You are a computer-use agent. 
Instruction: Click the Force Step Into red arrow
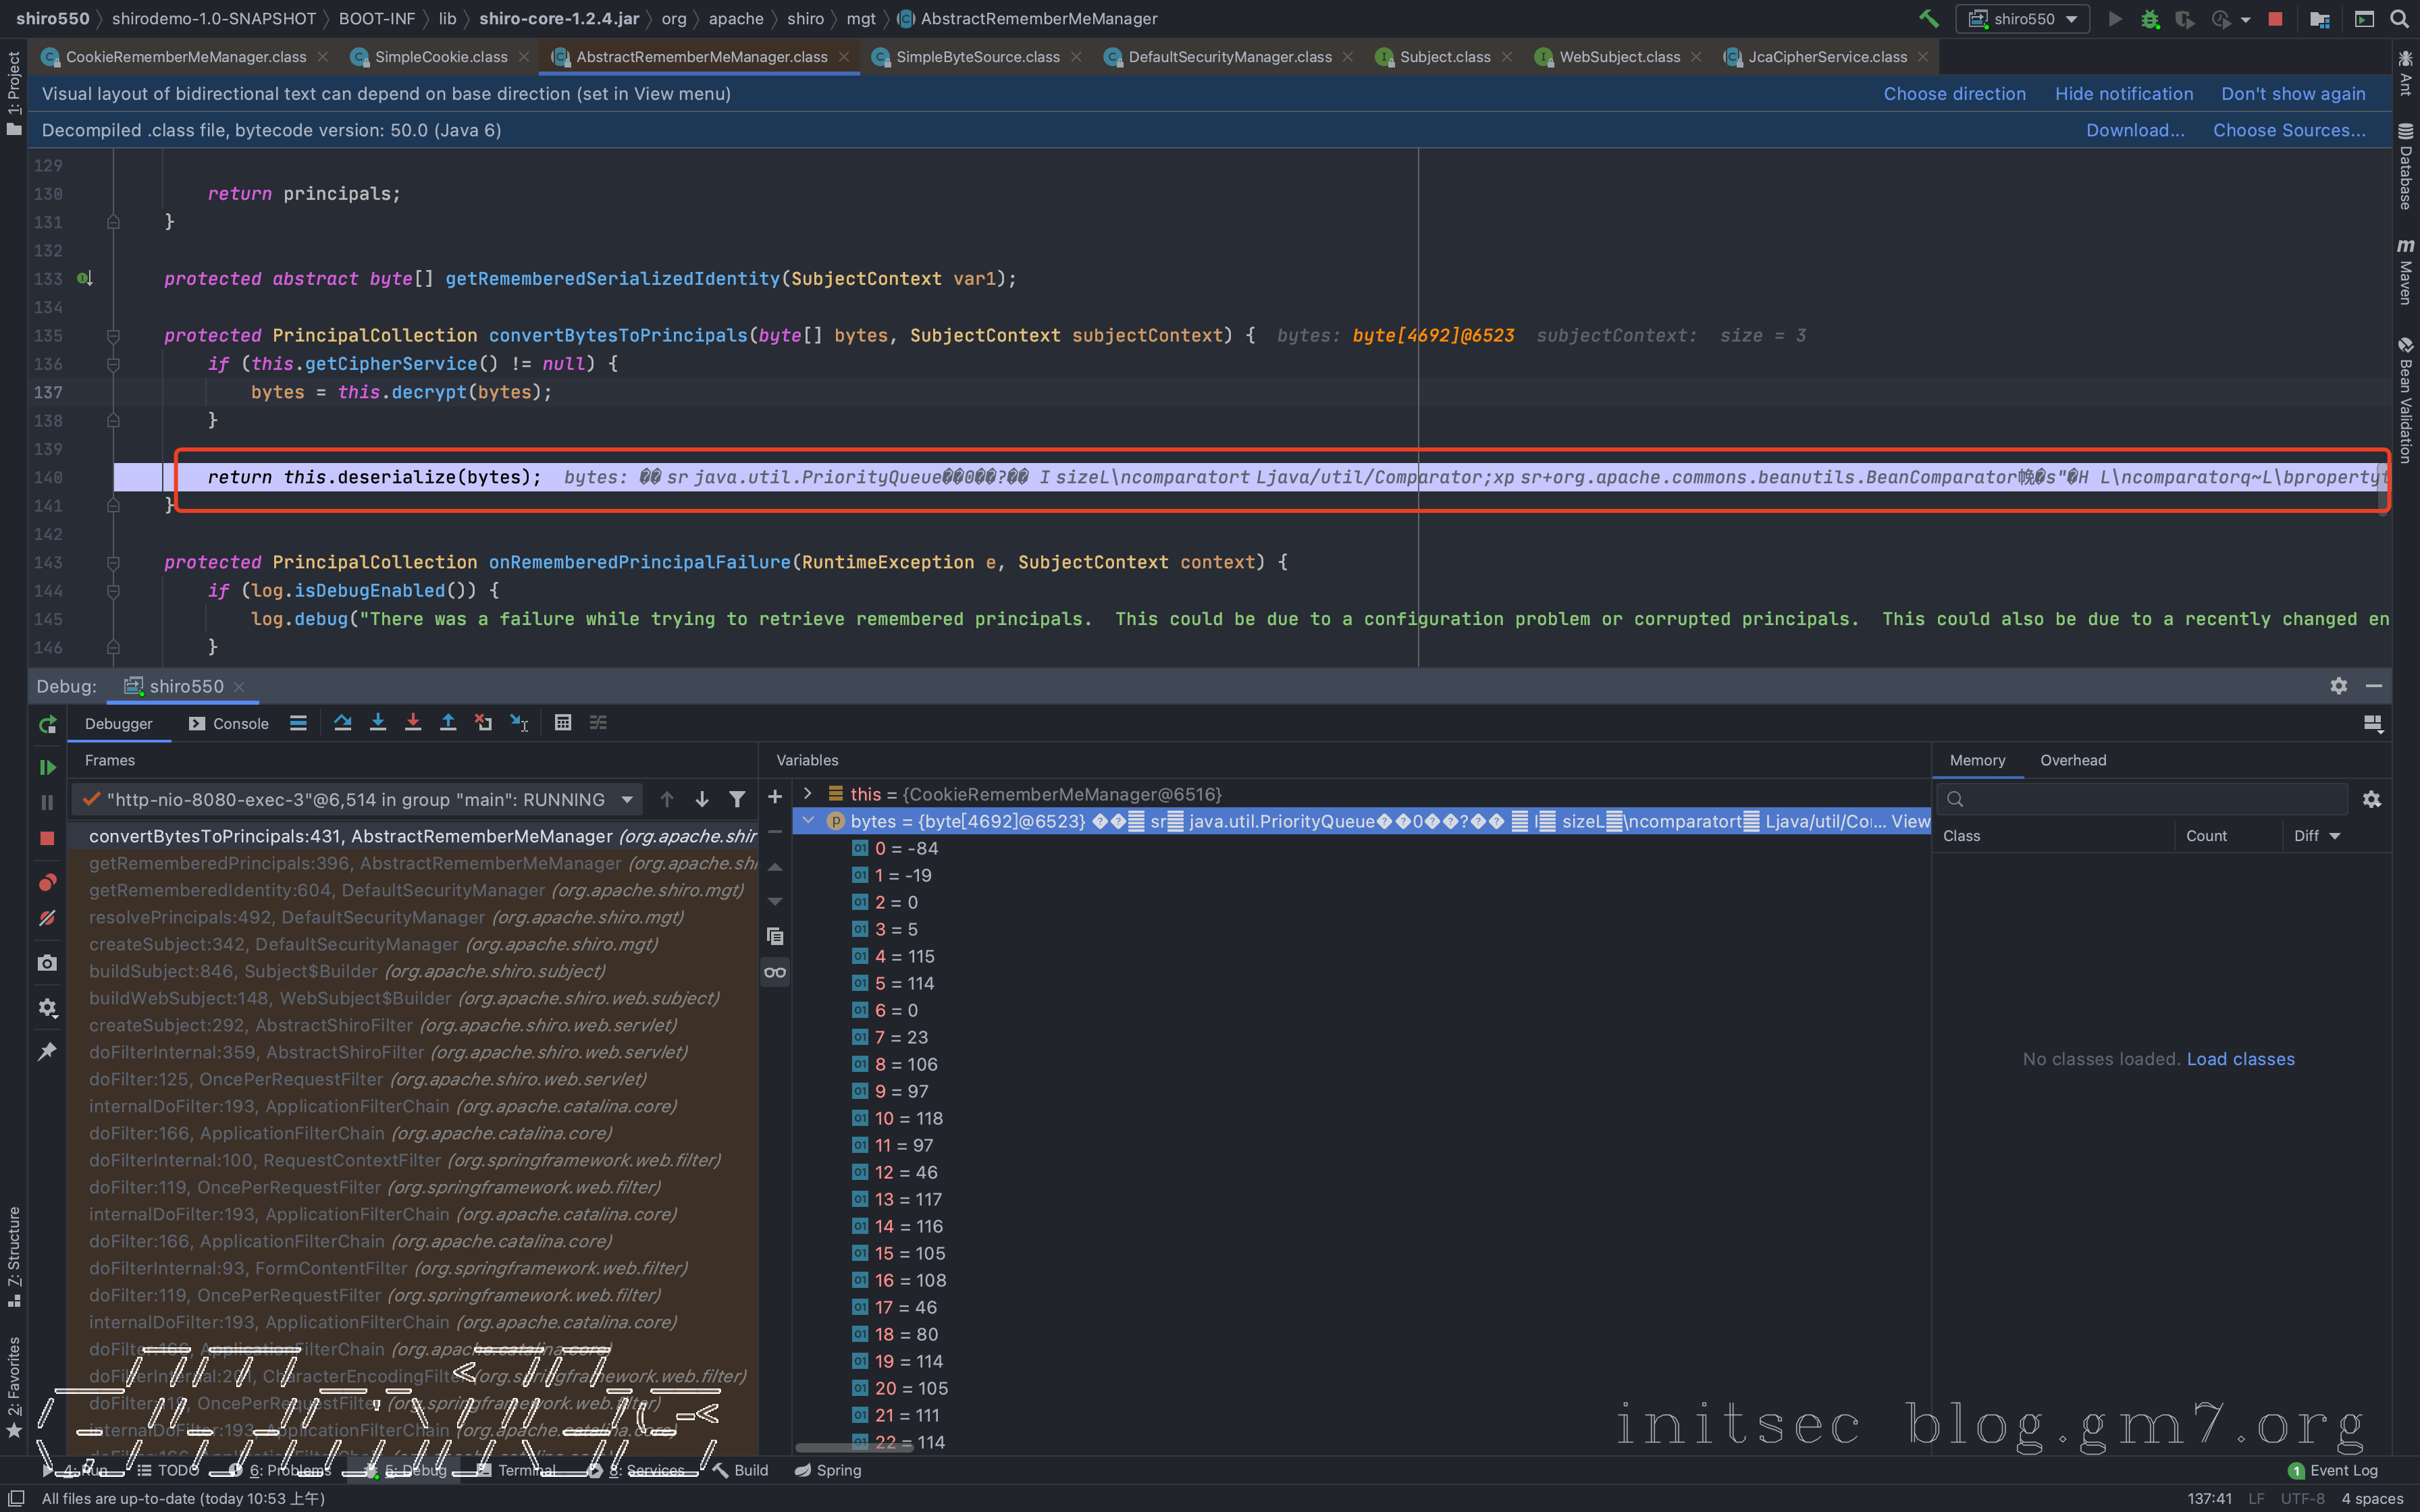[x=412, y=723]
